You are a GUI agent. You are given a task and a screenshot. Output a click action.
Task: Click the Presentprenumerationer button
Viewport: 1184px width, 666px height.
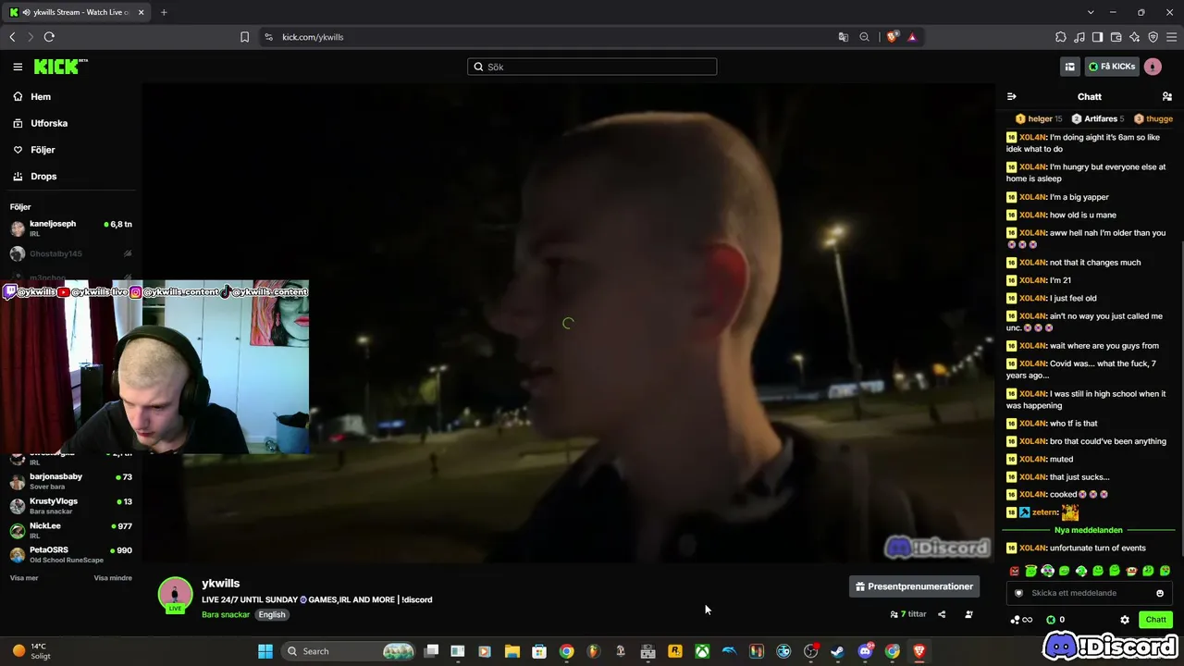(x=914, y=586)
